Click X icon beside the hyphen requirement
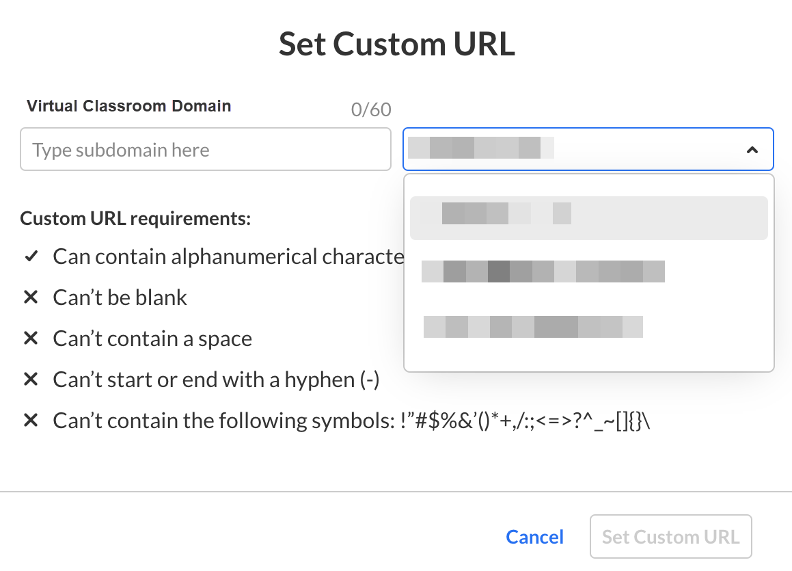This screenshot has height=571, width=792. [x=30, y=380]
